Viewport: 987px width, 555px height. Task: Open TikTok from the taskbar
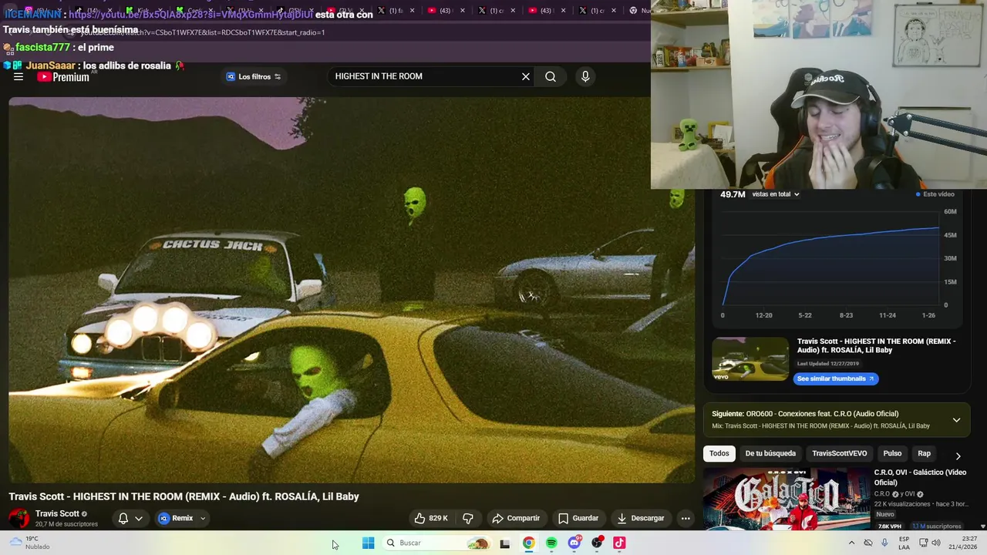[619, 543]
